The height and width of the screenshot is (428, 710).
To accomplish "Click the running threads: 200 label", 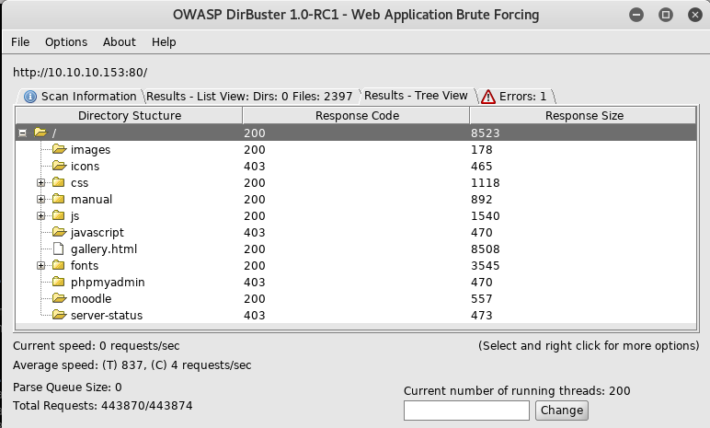I will [x=517, y=391].
